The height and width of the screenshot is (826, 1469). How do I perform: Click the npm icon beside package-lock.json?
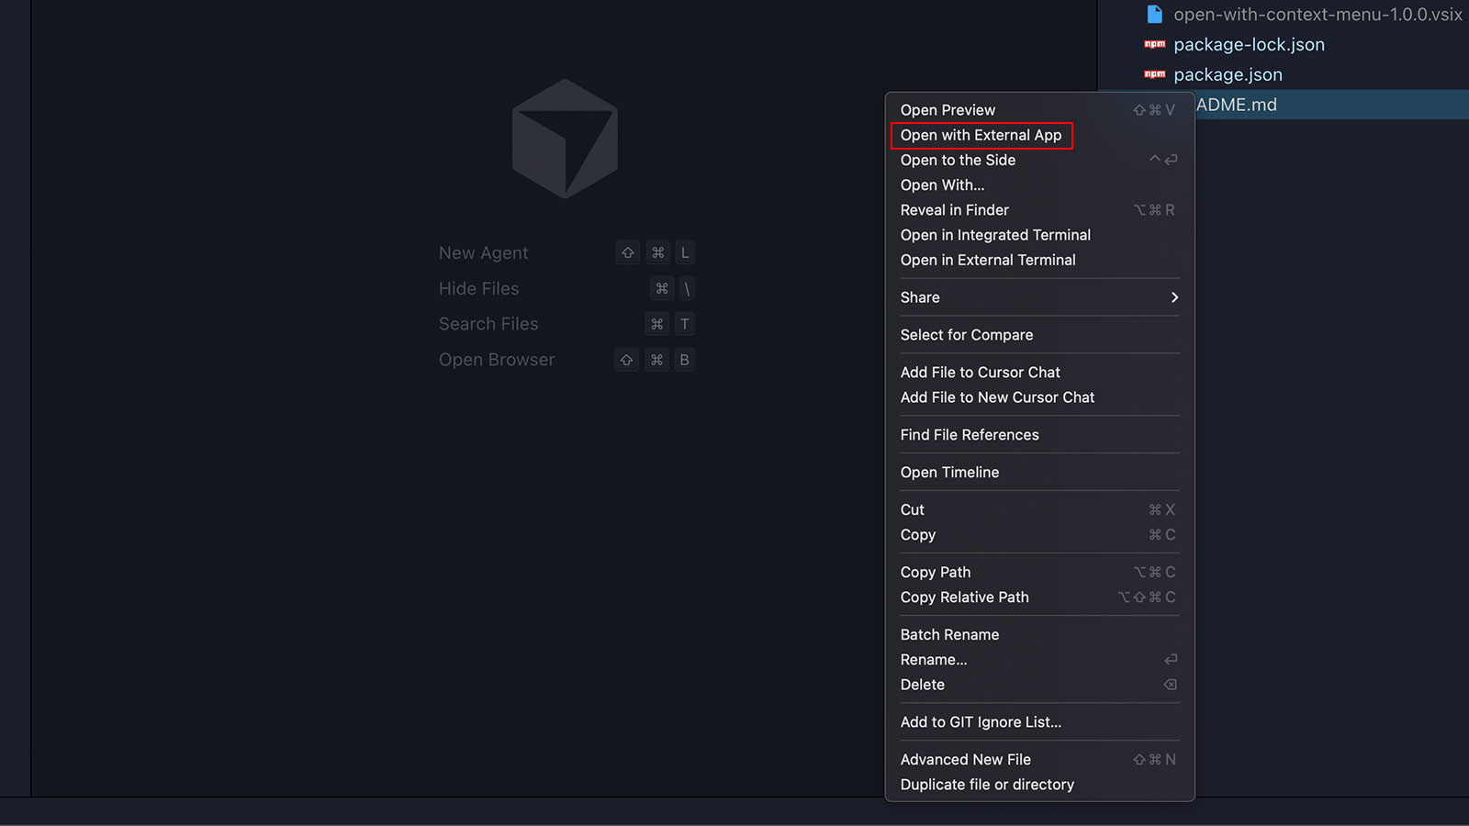click(x=1154, y=44)
